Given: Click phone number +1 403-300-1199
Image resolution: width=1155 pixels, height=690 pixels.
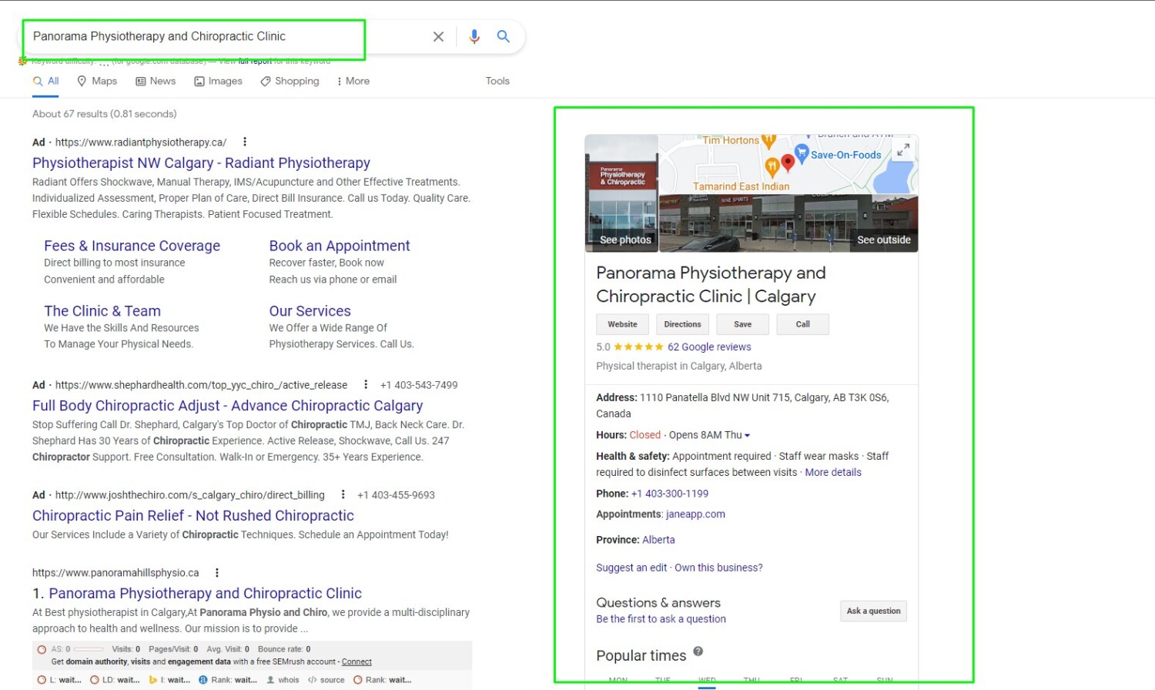Looking at the screenshot, I should pos(670,494).
